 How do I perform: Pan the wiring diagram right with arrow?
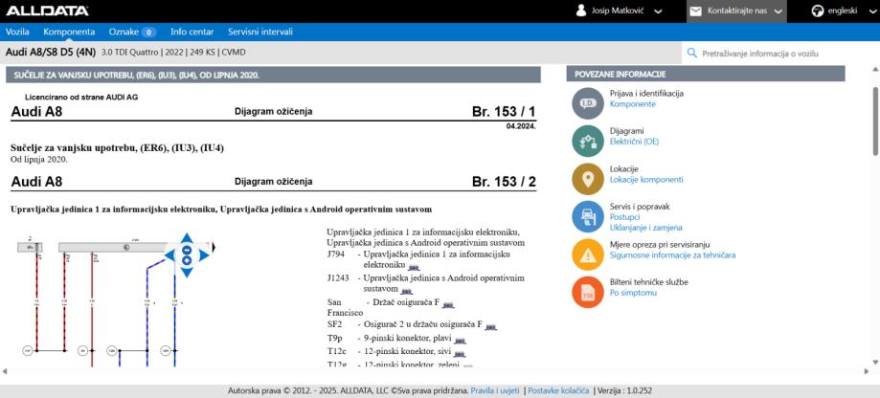point(204,255)
